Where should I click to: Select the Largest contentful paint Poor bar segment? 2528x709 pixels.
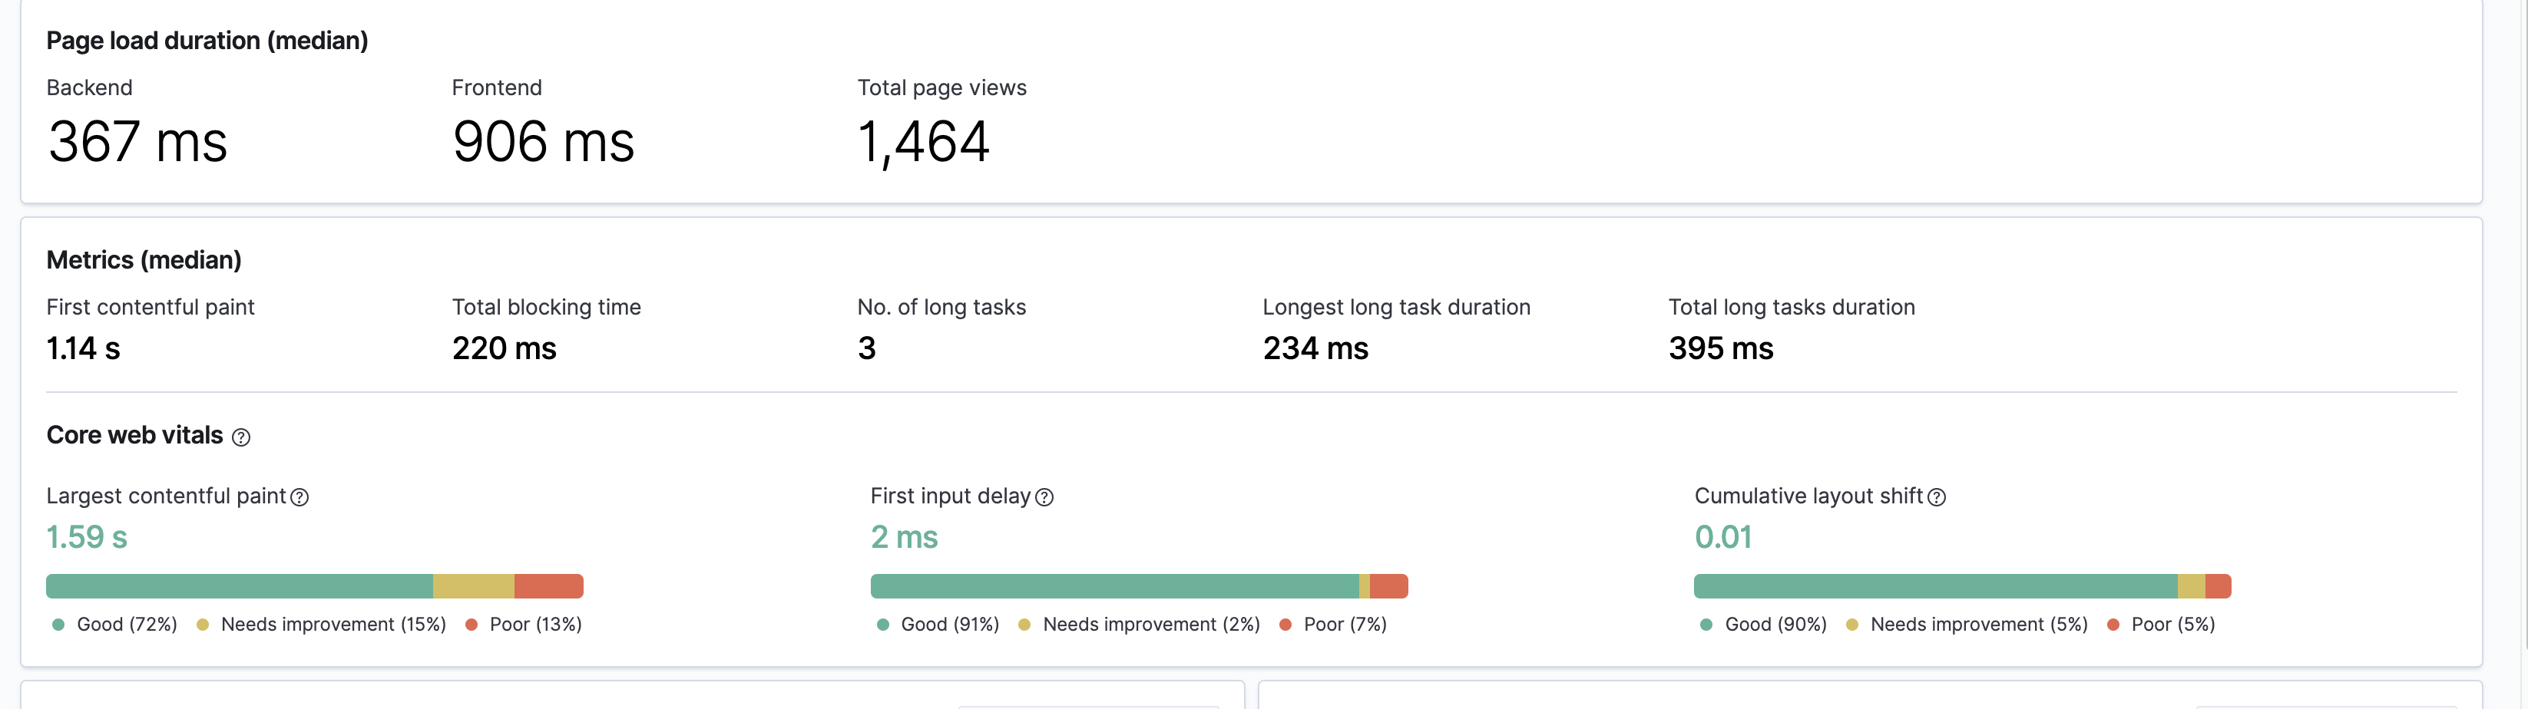pyautogui.click(x=548, y=586)
